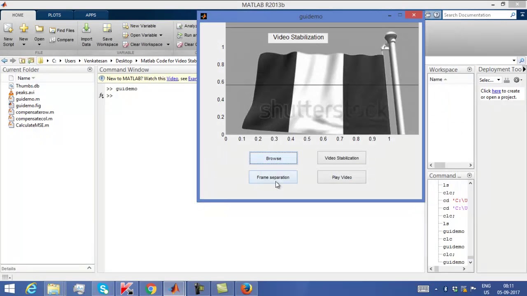The image size is (527, 296).
Task: Open File Explorer from the taskbar
Action: tap(54, 289)
